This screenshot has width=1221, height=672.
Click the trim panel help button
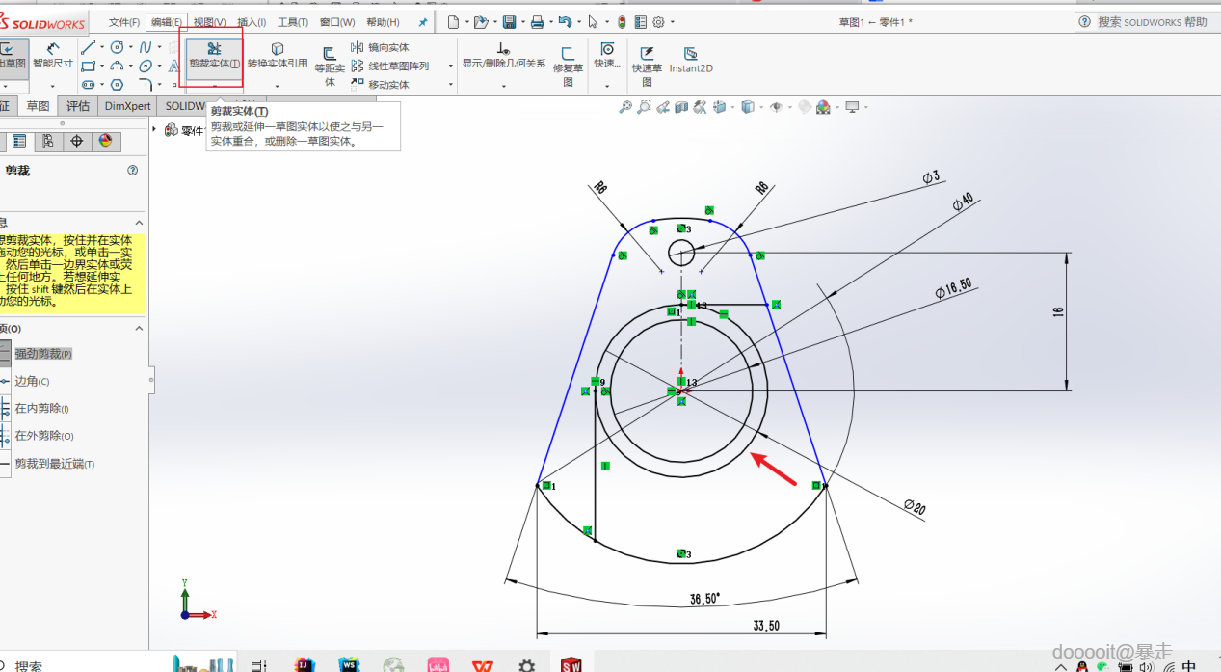(x=132, y=171)
